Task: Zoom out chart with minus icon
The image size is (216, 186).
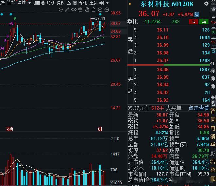Action: point(107,10)
